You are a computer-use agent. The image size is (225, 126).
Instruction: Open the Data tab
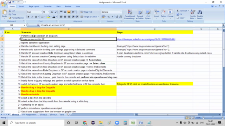click(x=58, y=6)
